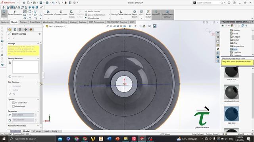This screenshot has width=254, height=142.
Task: Click the Home tab icon in the task pane
Action: (218, 33)
